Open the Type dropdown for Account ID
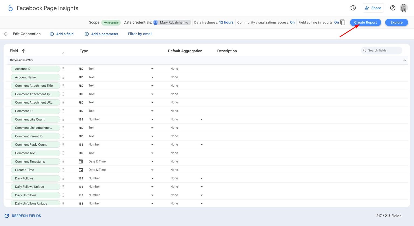The height and width of the screenshot is (226, 414). coord(152,69)
